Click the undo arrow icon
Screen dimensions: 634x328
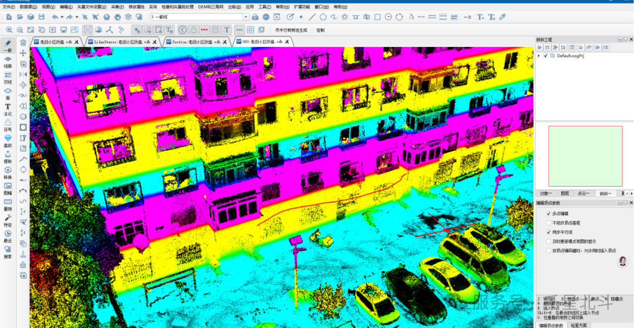[55, 17]
